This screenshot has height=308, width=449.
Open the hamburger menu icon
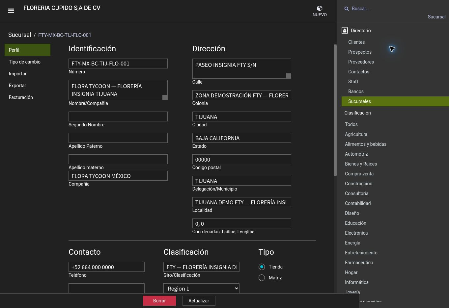click(11, 11)
